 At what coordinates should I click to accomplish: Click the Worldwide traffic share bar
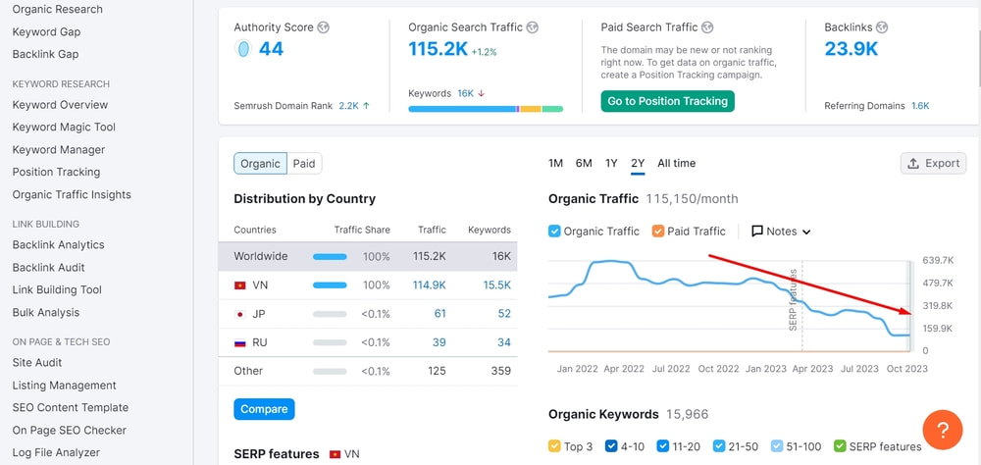tap(330, 257)
